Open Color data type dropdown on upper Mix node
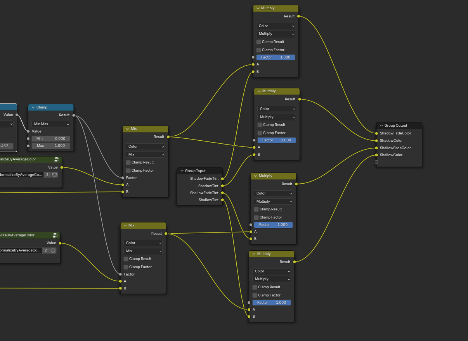Image resolution: width=468 pixels, height=341 pixels. 145,146
